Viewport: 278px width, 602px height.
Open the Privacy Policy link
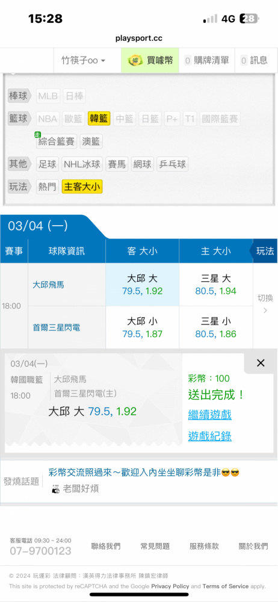click(170, 586)
